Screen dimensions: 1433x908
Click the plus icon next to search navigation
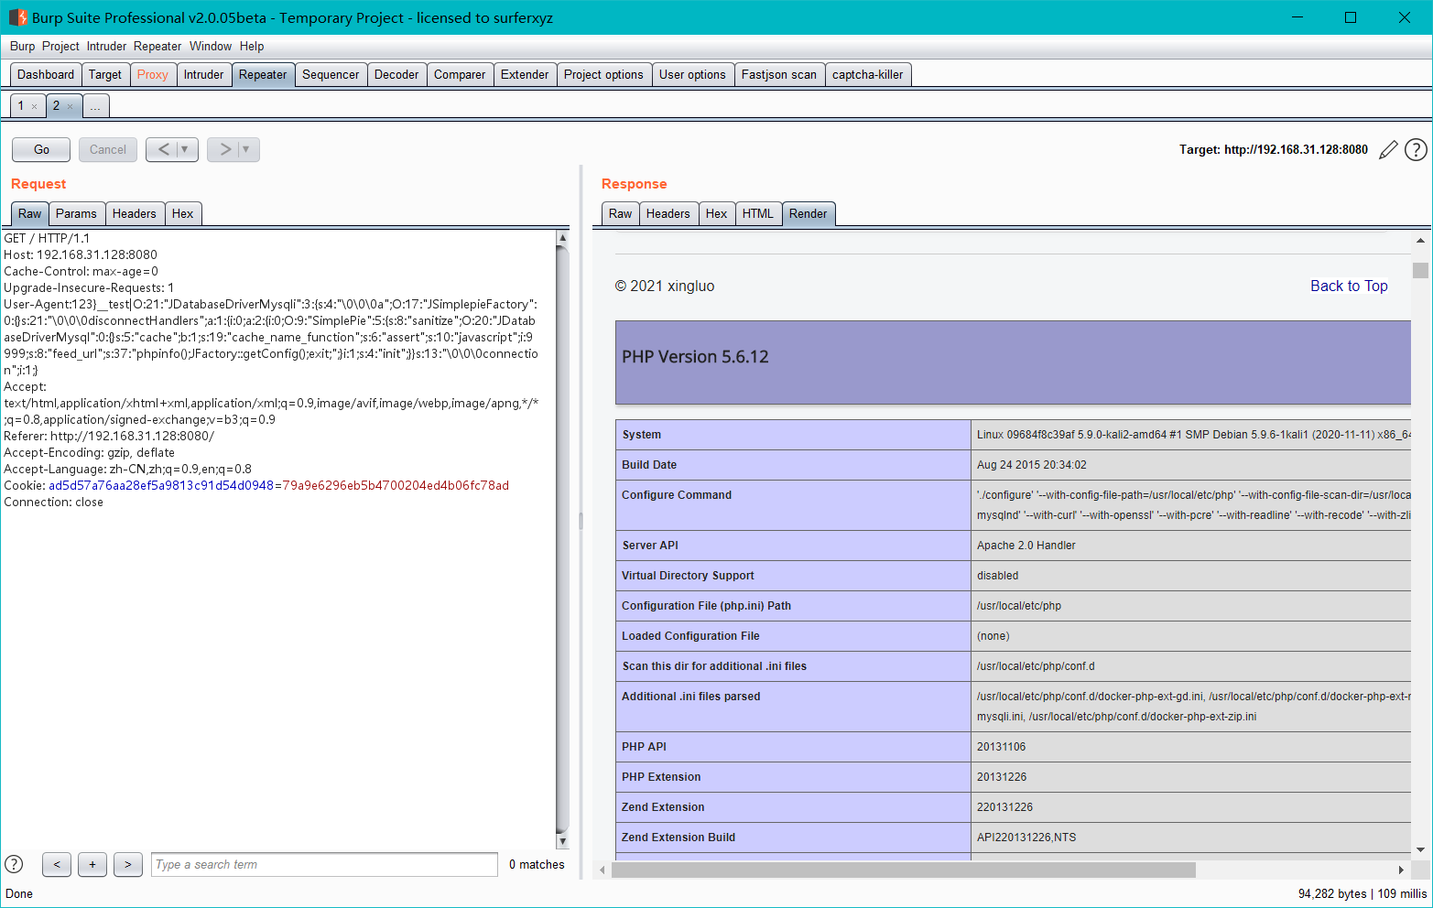(92, 864)
